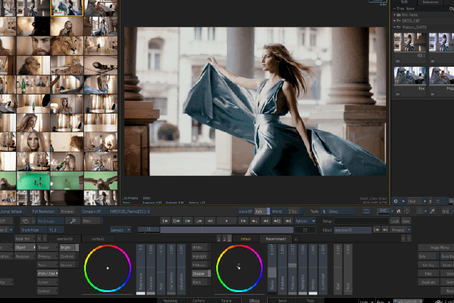454x303 pixels.
Task: Toggle the Gamma mode button
Action: point(69,265)
